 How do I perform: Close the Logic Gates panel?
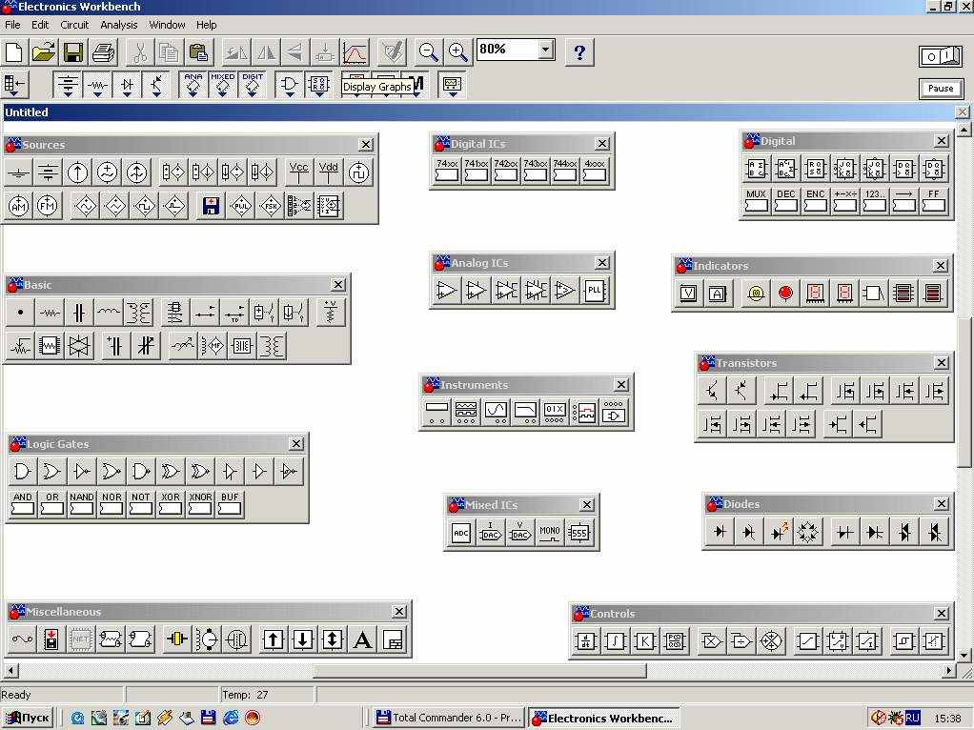tap(296, 443)
